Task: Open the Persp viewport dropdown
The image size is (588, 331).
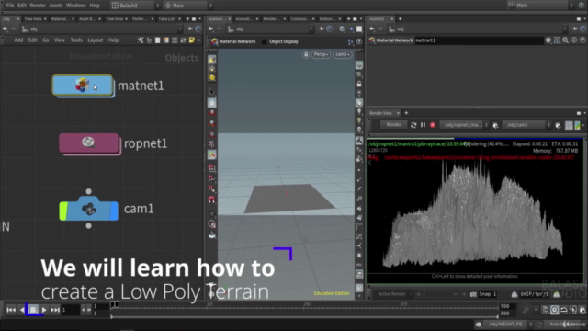Action: click(x=321, y=55)
